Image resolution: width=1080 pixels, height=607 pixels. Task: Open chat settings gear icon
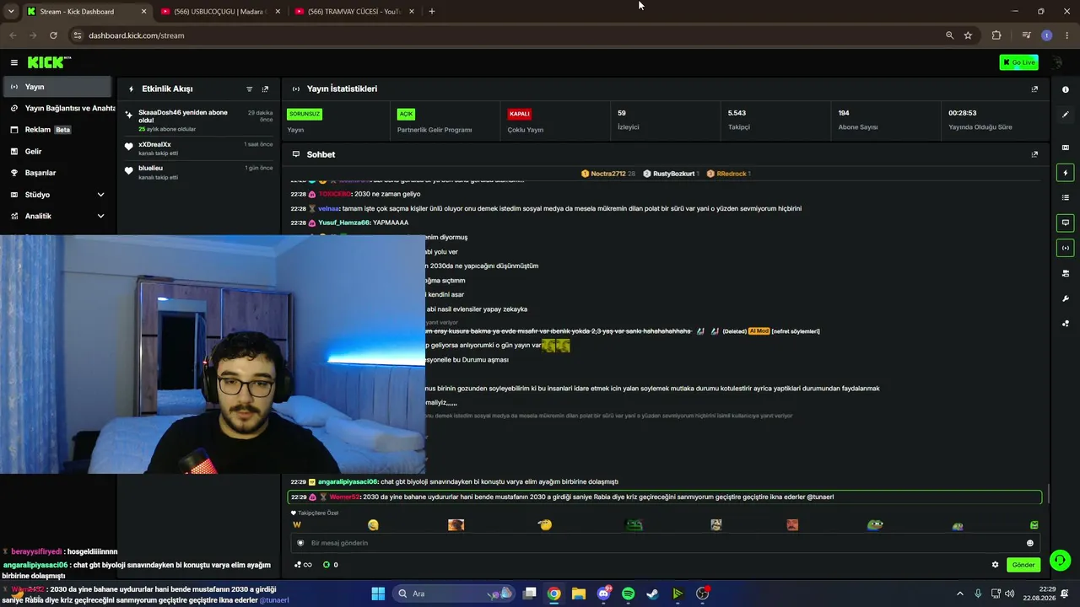point(995,565)
